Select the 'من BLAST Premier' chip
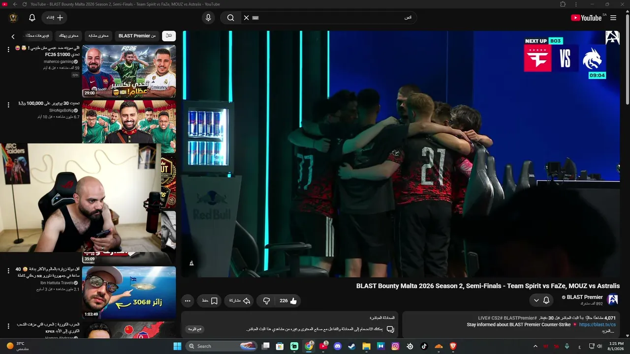Viewport: 630px width, 354px height. coord(137,36)
